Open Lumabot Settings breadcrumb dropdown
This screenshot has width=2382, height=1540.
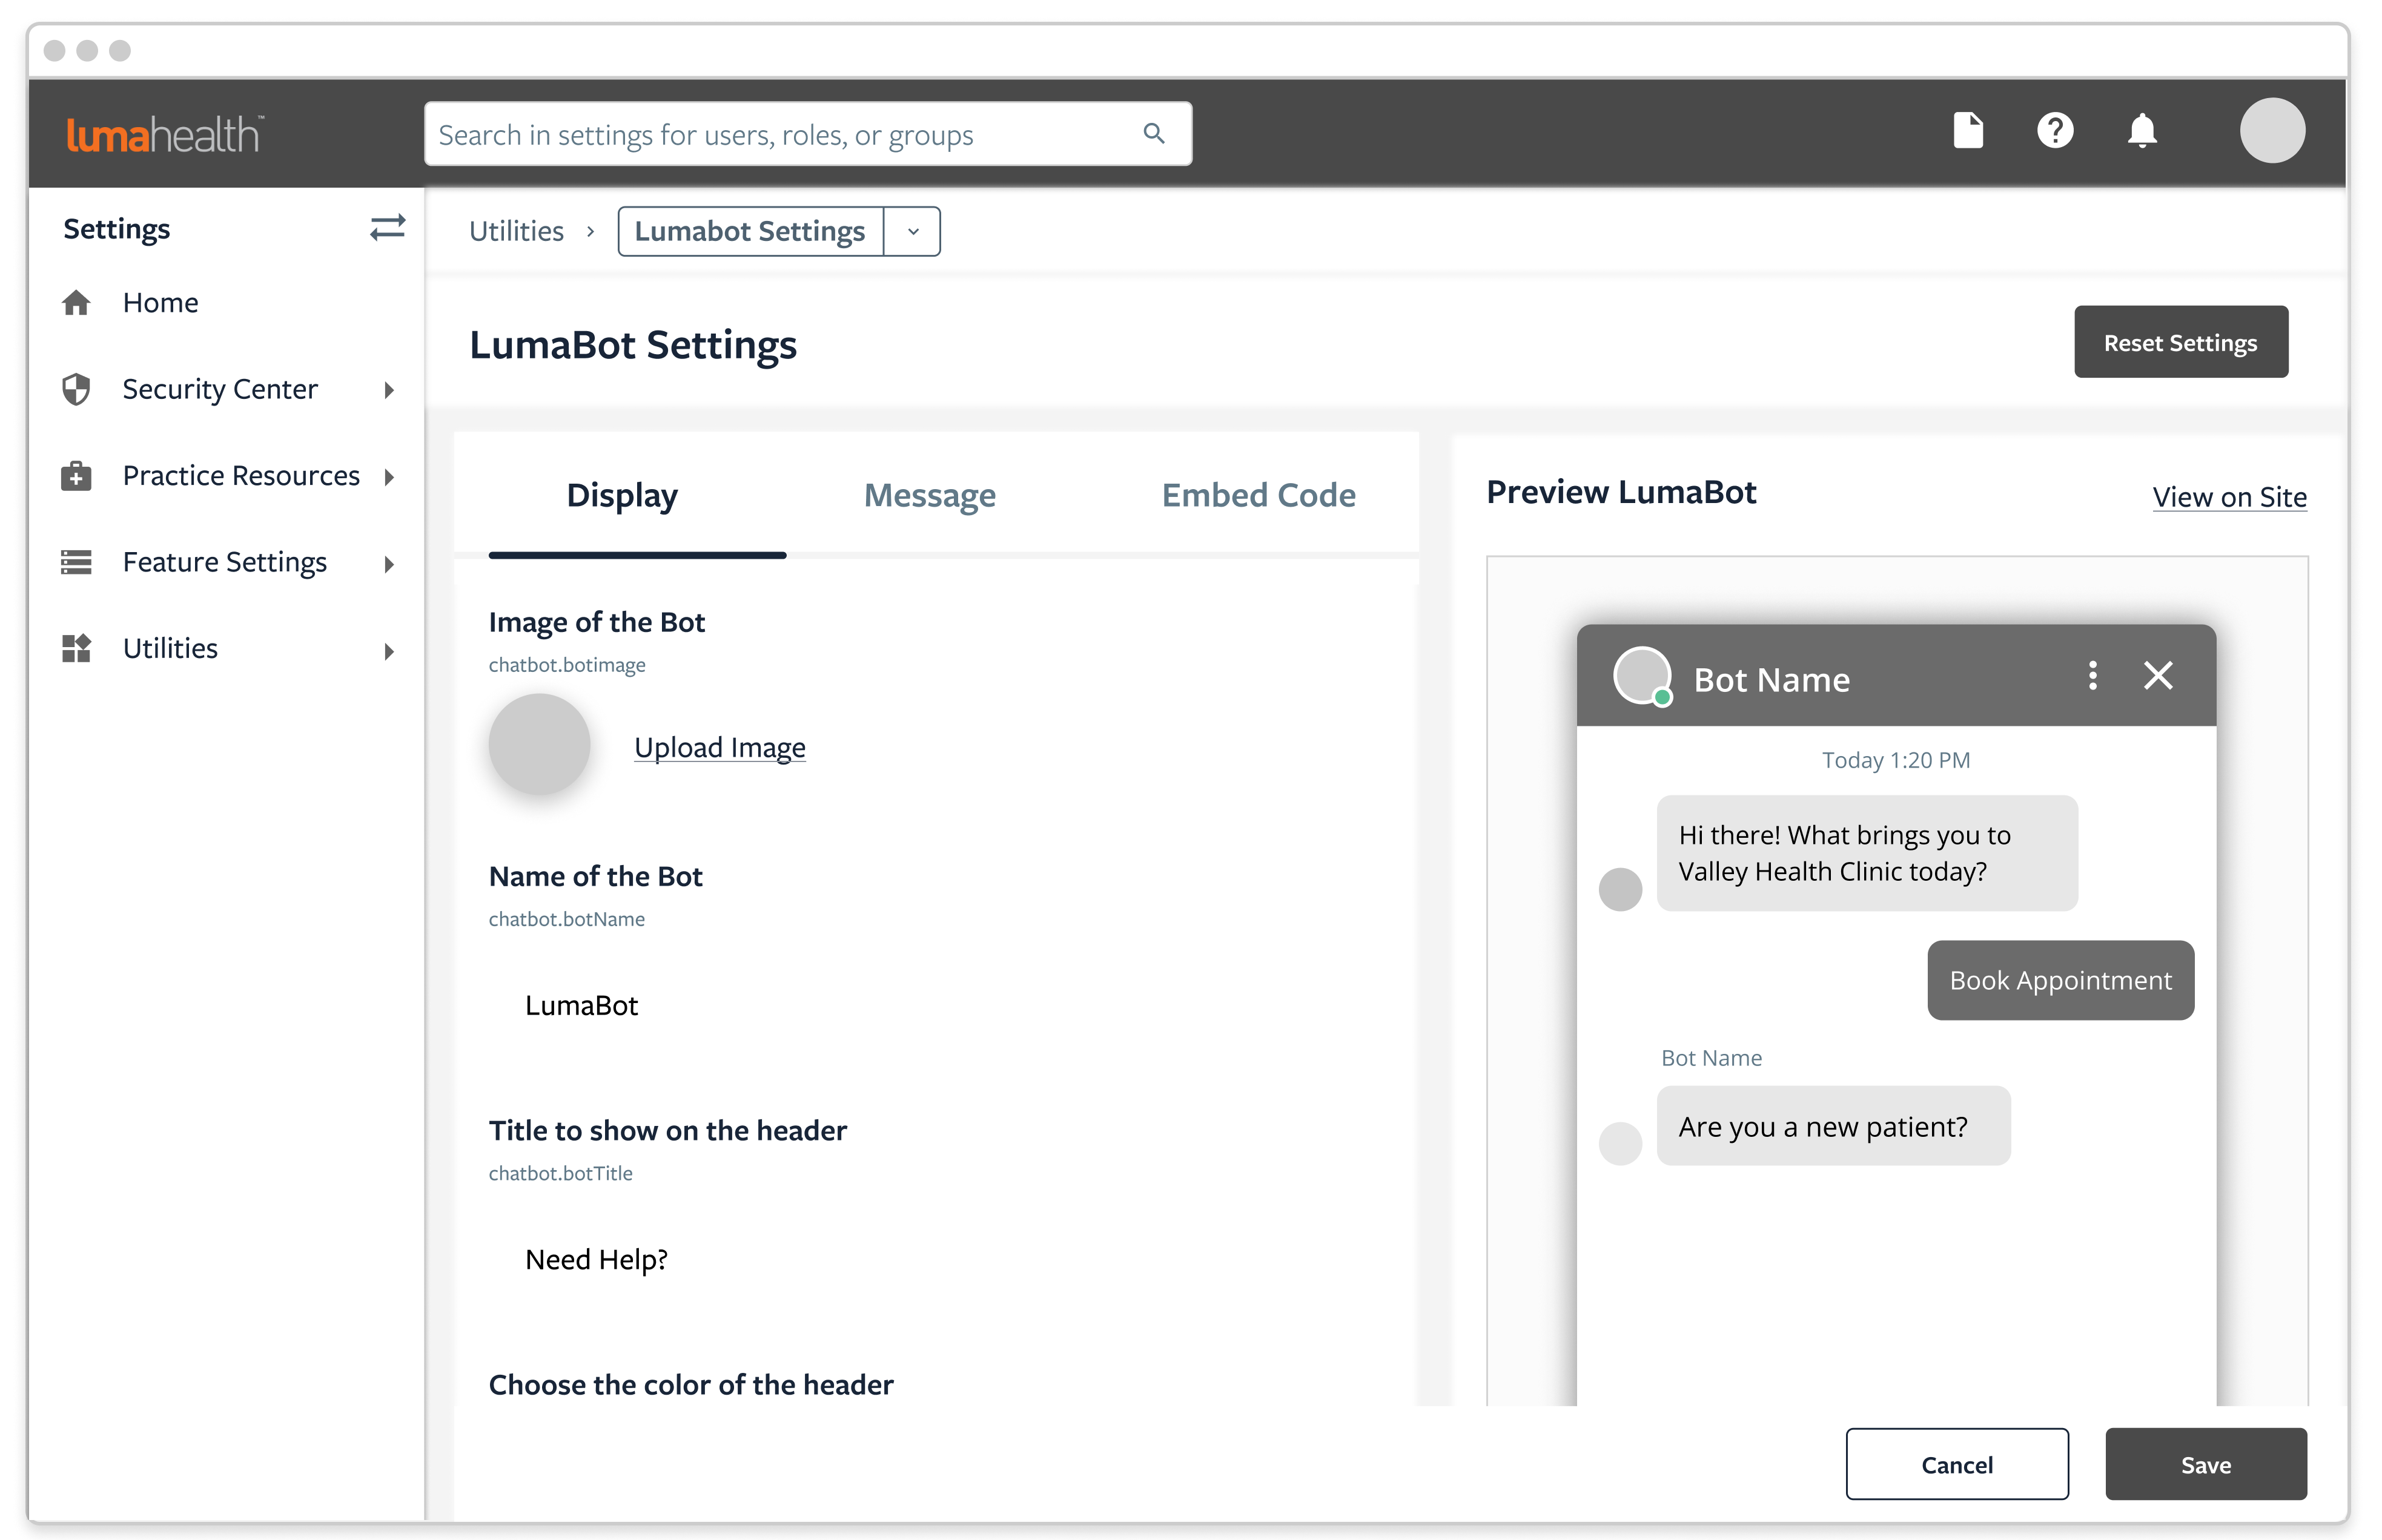[912, 232]
